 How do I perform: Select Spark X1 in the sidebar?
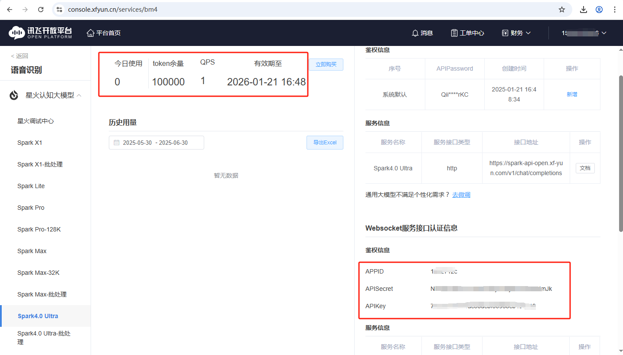29,143
